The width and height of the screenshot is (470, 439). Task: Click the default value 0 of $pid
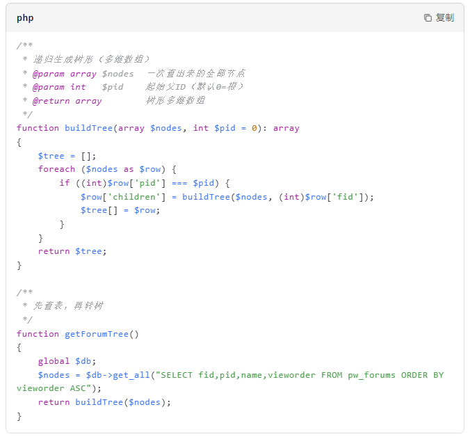[254, 128]
